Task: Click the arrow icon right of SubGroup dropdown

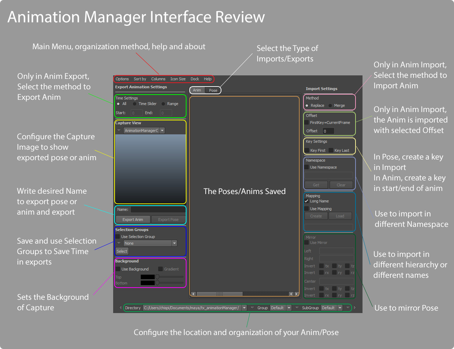Action: (x=348, y=308)
